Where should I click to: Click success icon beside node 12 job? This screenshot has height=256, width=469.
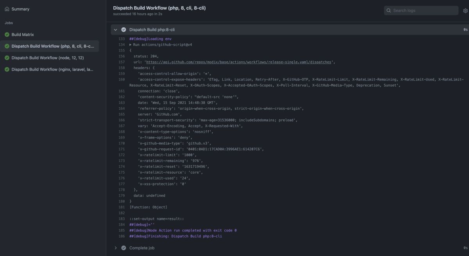[x=7, y=58]
